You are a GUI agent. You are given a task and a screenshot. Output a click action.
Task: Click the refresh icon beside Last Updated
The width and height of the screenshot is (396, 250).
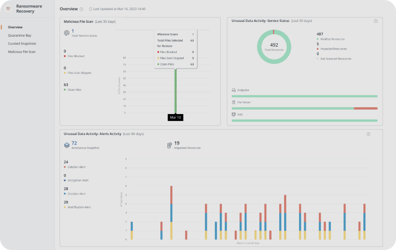[90, 9]
